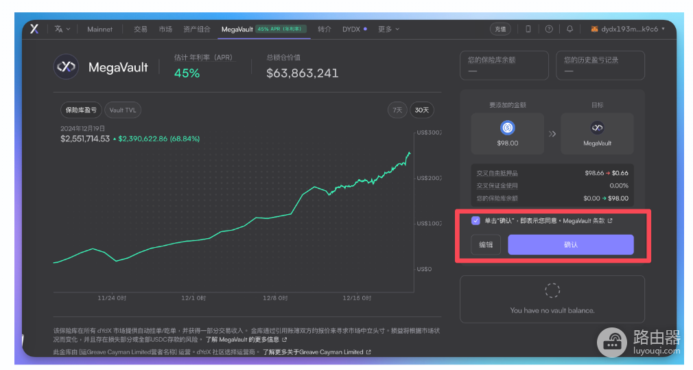Image resolution: width=693 pixels, height=370 pixels.
Task: Open the MegaVault 条款 terms link
Action: [x=587, y=220]
